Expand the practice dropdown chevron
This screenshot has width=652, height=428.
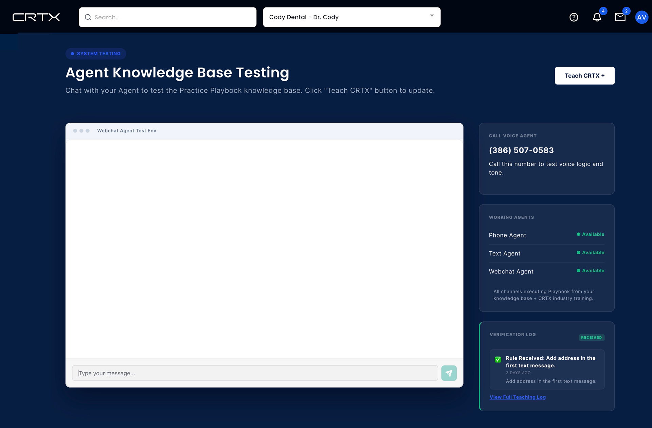pyautogui.click(x=432, y=16)
